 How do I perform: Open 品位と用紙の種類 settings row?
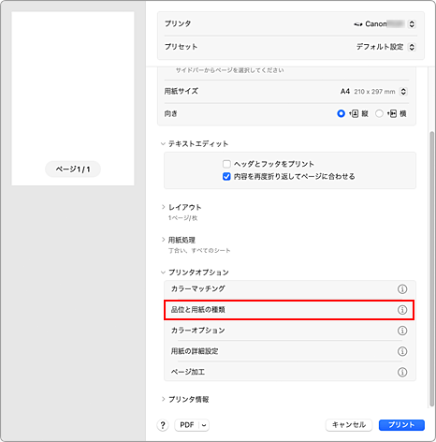(x=290, y=310)
